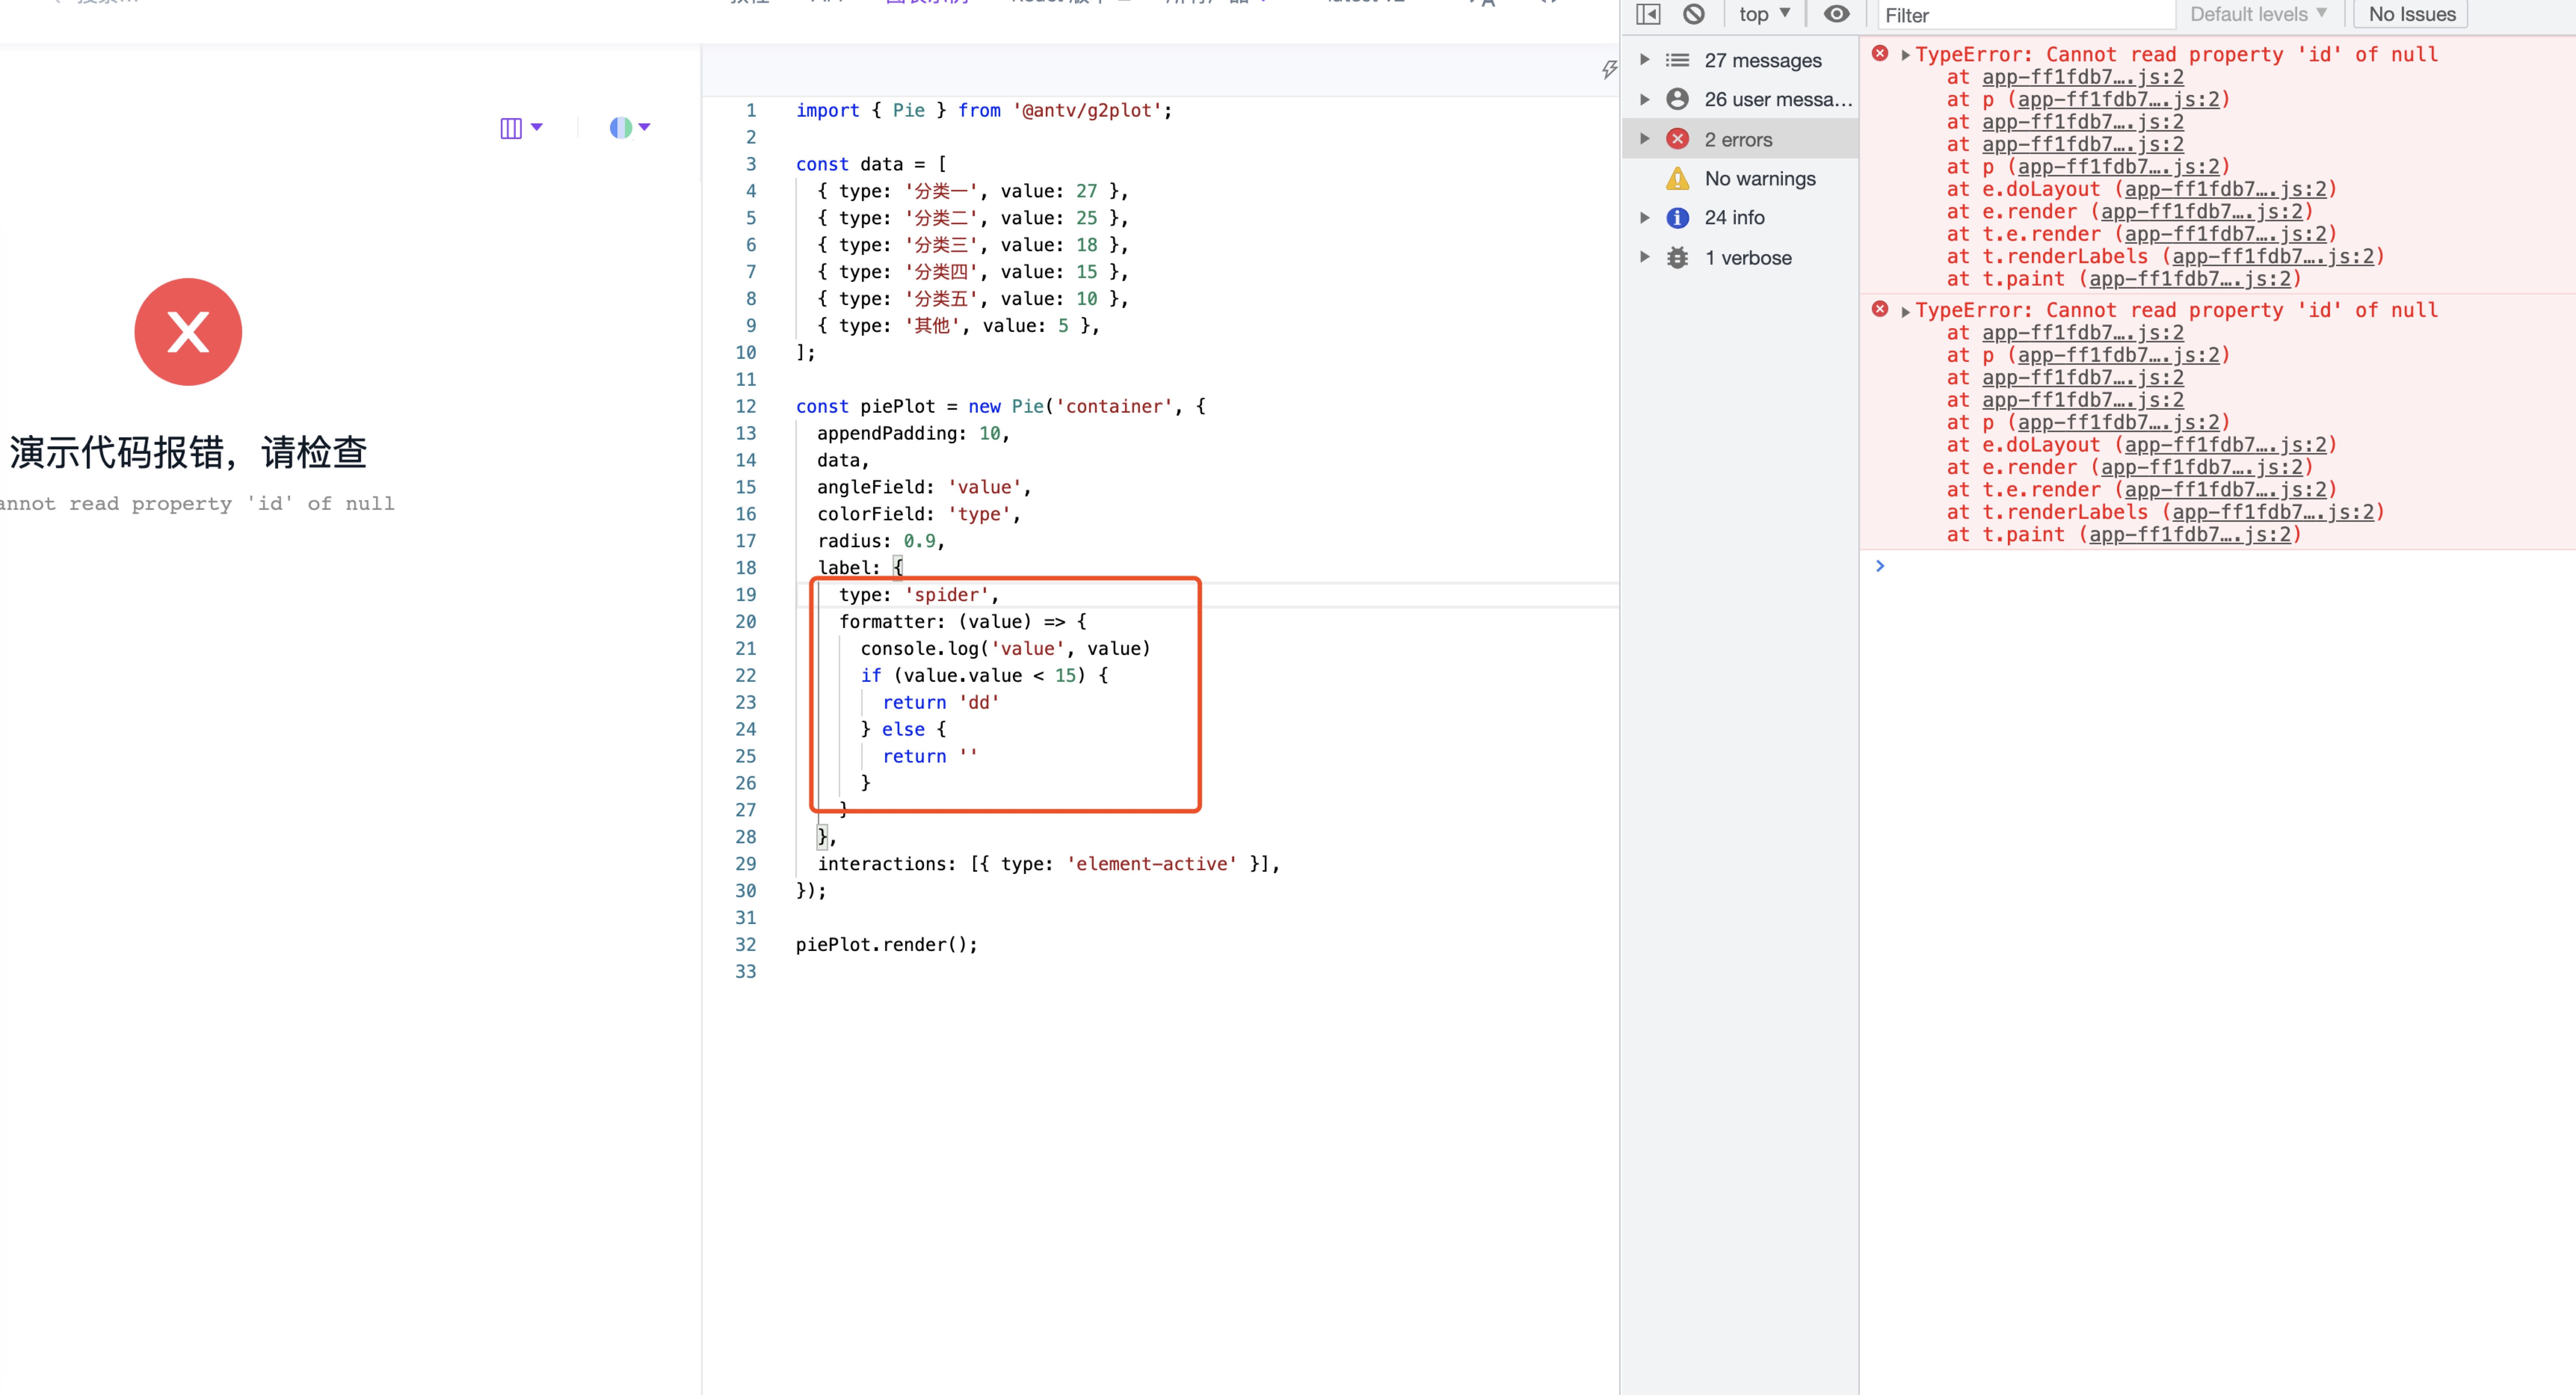Click the 'interactions' code line with 'element-active'
2576x1395 pixels.
click(x=1049, y=864)
